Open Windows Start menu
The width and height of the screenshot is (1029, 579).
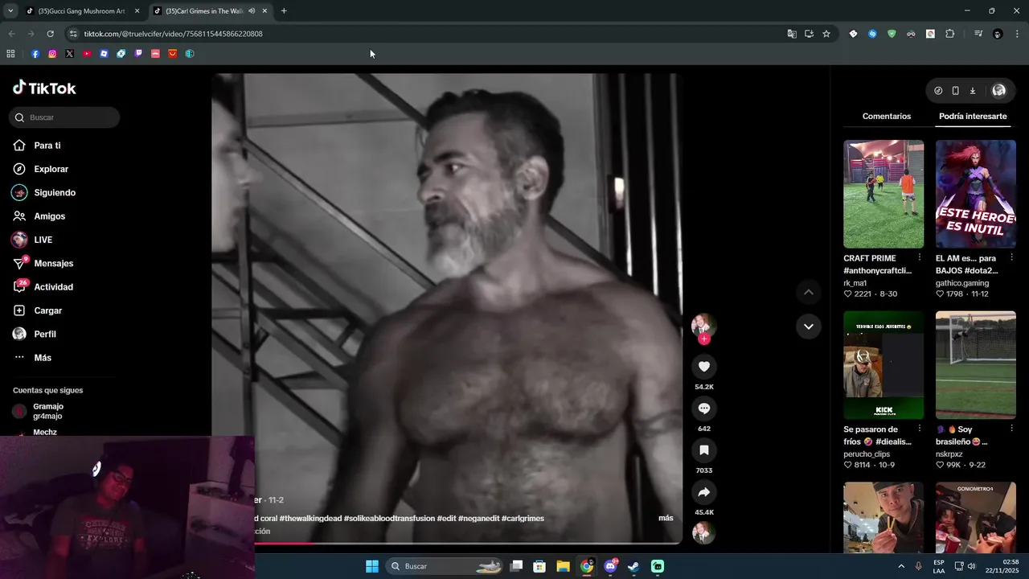pos(372,566)
